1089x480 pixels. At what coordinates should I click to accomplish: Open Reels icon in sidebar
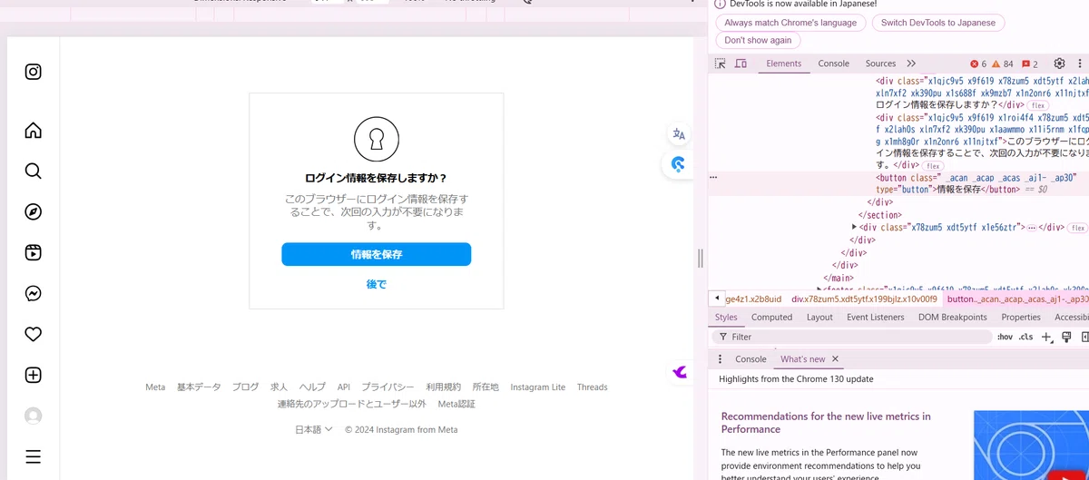coord(34,253)
